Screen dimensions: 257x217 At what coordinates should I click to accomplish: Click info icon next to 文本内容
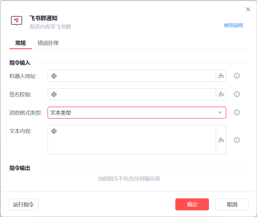(x=237, y=140)
